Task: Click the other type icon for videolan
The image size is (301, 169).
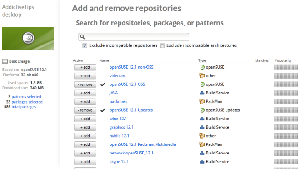Action: click(202, 76)
